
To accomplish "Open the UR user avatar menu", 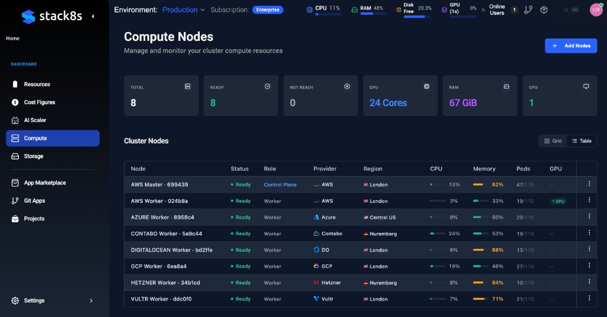I will pos(596,10).
